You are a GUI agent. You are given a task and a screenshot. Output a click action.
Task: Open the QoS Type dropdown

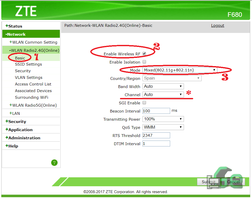163,127
